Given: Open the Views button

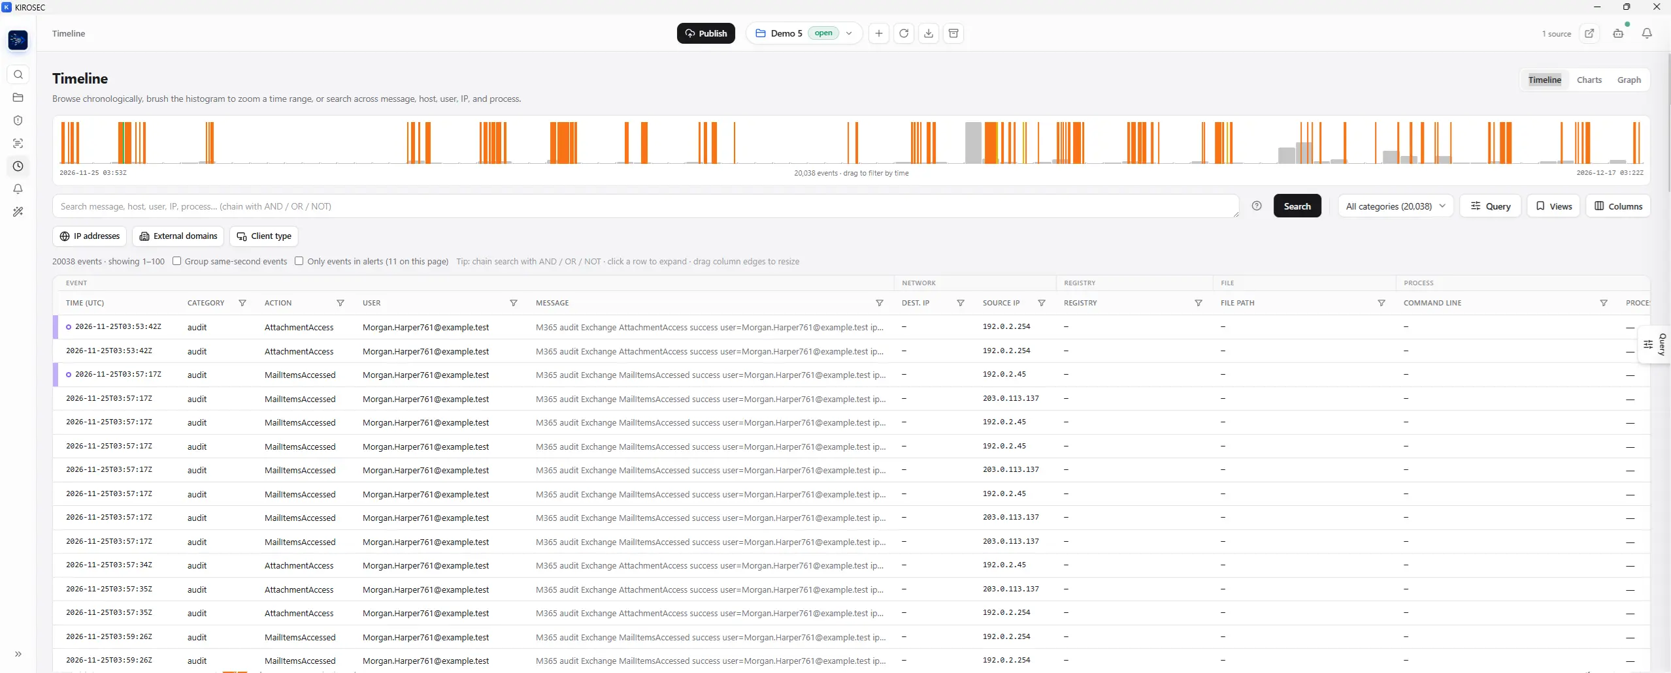Looking at the screenshot, I should pos(1553,206).
